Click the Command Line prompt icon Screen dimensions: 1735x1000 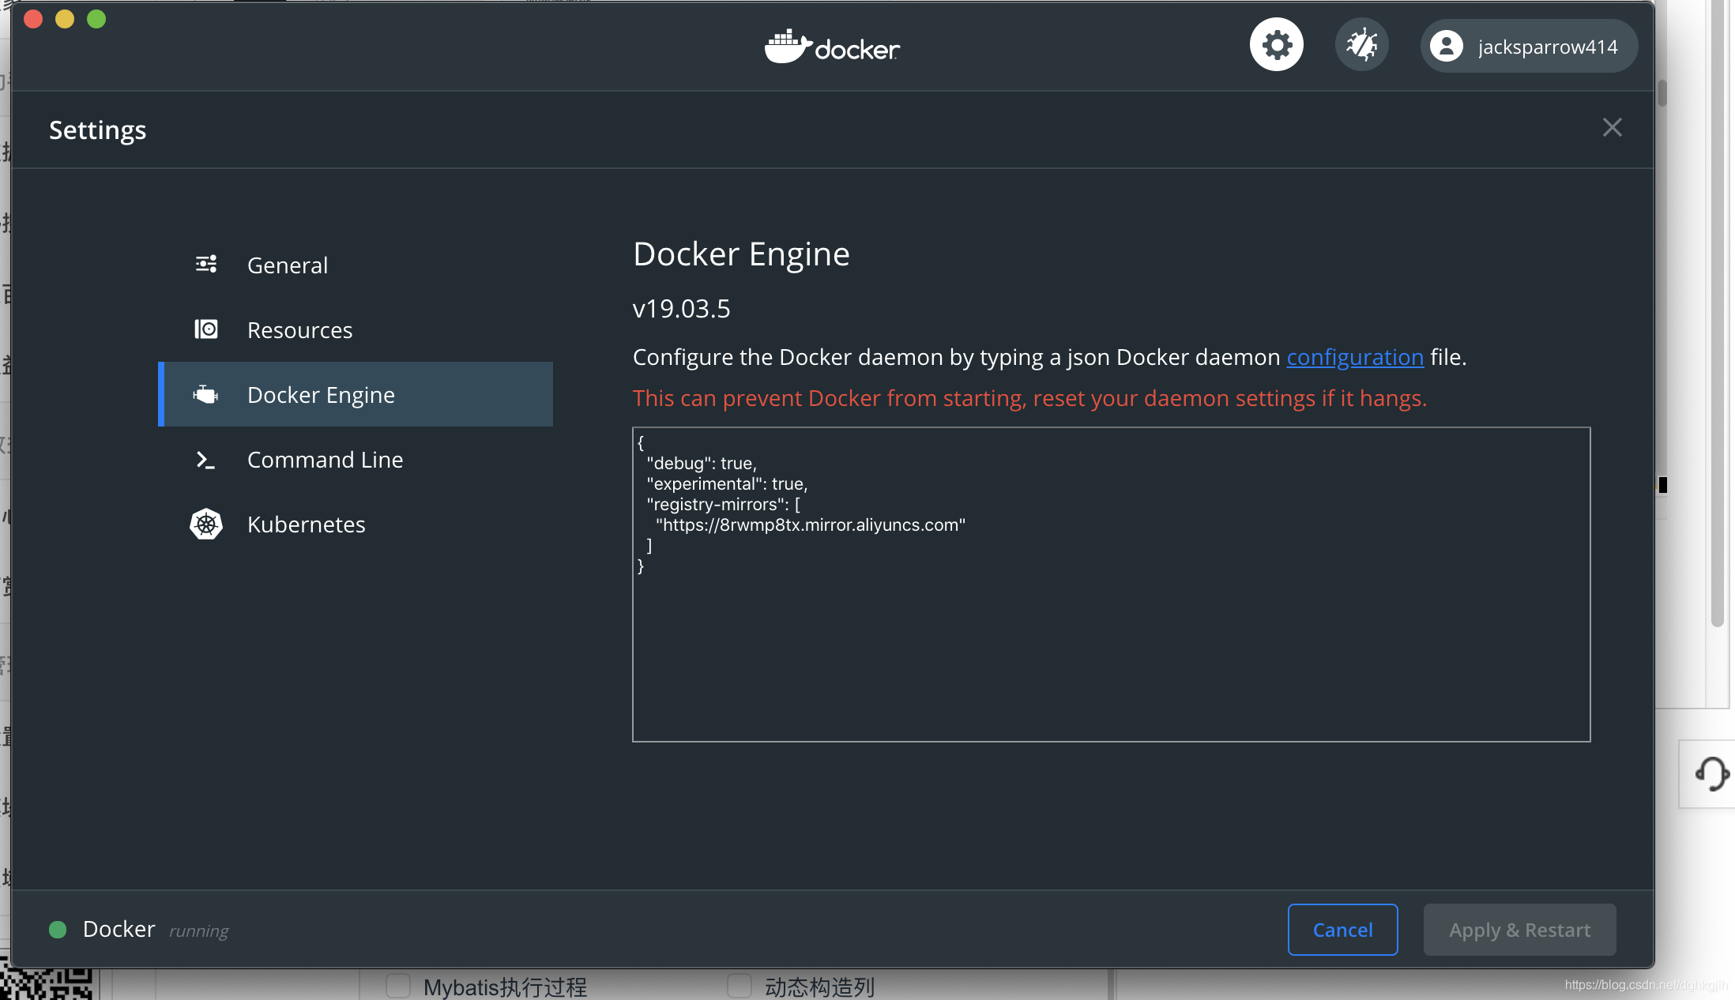tap(205, 460)
